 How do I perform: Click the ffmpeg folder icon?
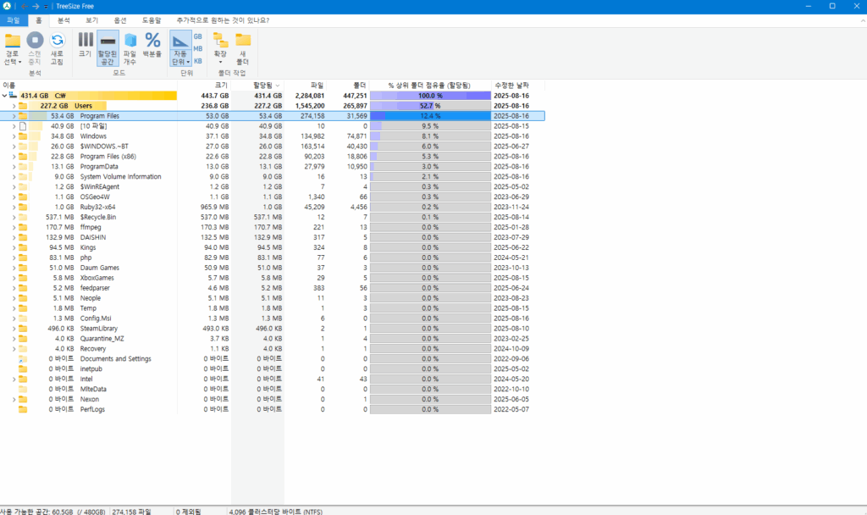click(23, 227)
